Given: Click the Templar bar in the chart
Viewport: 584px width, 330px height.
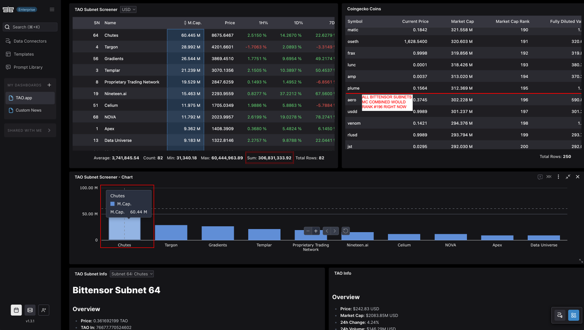Looking at the screenshot, I should pyautogui.click(x=264, y=235).
